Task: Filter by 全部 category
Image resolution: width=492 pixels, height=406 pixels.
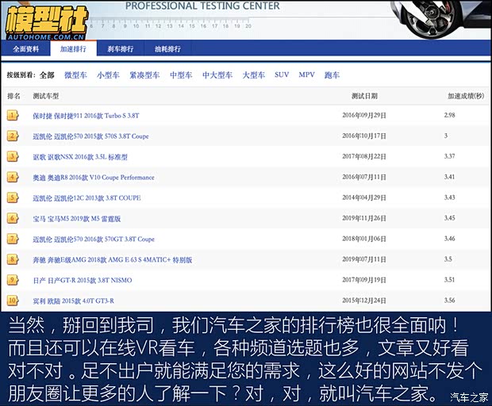Action: (x=47, y=75)
